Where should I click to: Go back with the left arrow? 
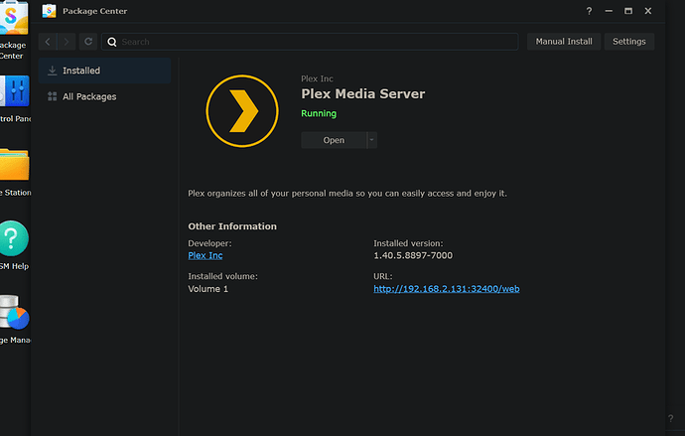(x=48, y=42)
